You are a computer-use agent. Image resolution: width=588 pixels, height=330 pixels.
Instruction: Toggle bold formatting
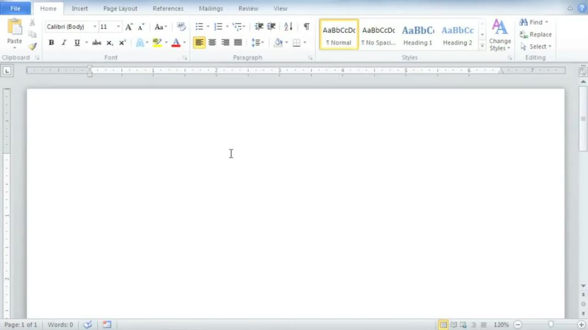[x=51, y=43]
